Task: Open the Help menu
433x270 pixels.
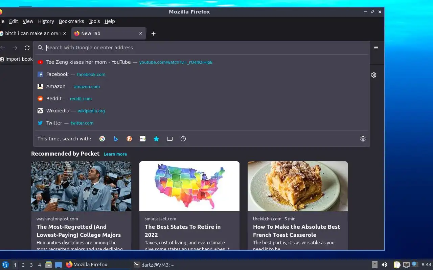Action: tap(110, 21)
